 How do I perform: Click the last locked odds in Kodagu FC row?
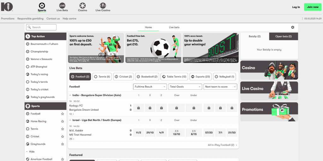[232, 108]
